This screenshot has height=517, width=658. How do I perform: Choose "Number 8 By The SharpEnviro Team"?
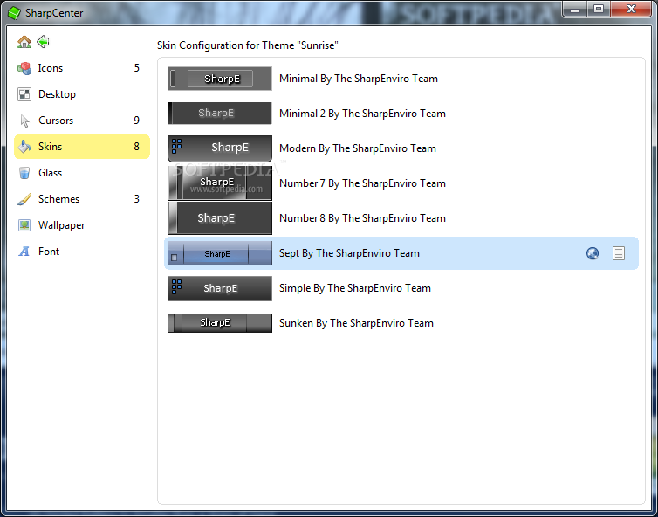pos(362,218)
